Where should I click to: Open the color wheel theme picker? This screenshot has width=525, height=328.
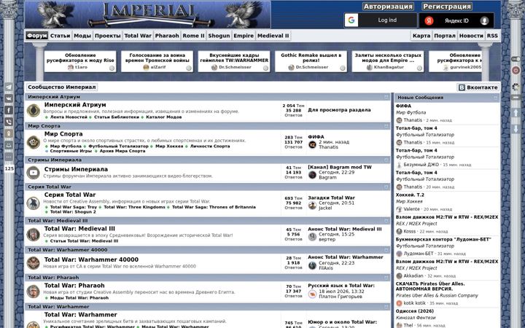pos(516,87)
